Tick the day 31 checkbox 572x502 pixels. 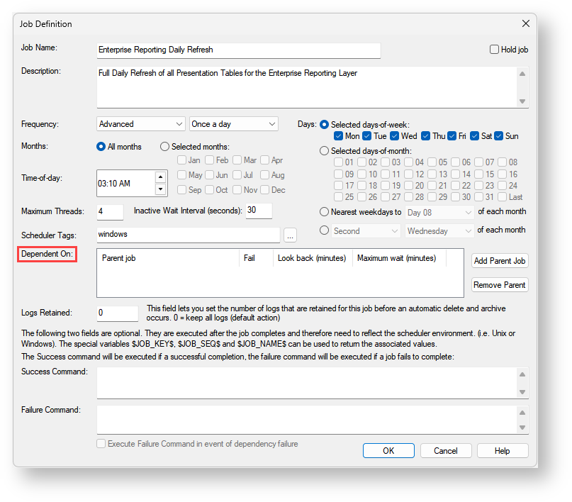(x=479, y=197)
